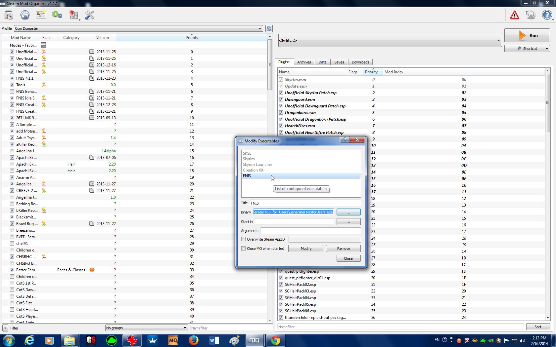The image size is (556, 347).
Task: Click the plugin list vertical scrollbar thumb
Action: coord(547,102)
